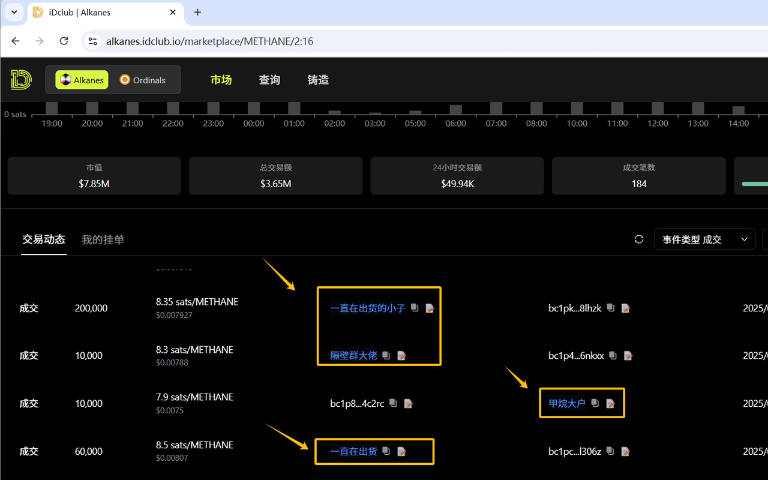Open the bc1p8...4c2rc address
The width and height of the screenshot is (768, 480).
coord(357,403)
